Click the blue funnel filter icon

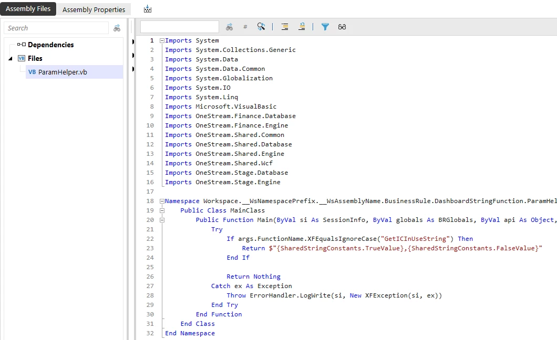tap(325, 27)
